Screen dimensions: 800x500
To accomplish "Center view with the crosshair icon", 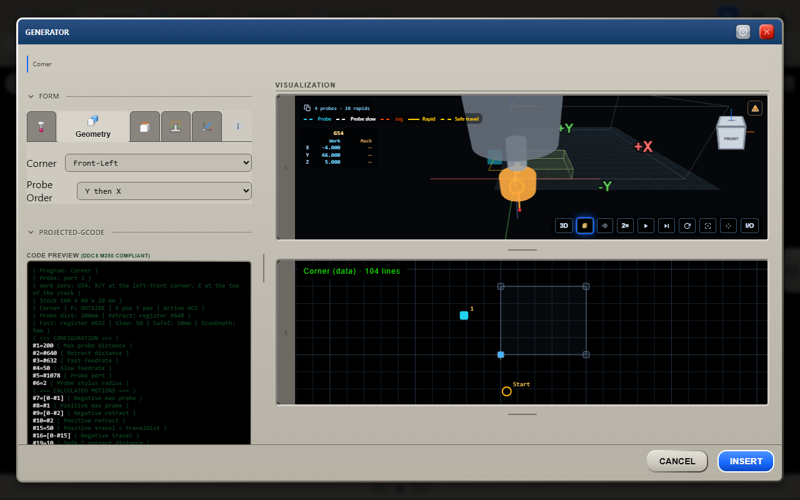I will 729,226.
